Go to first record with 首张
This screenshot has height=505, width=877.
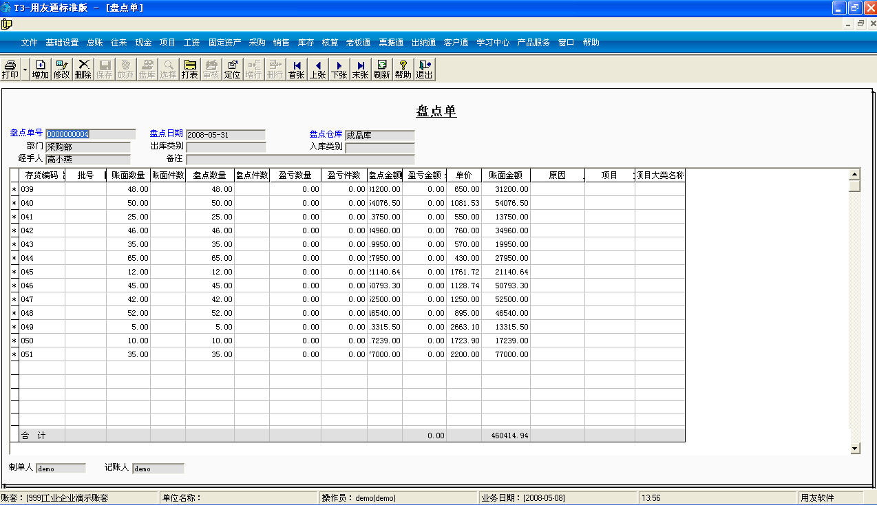297,69
